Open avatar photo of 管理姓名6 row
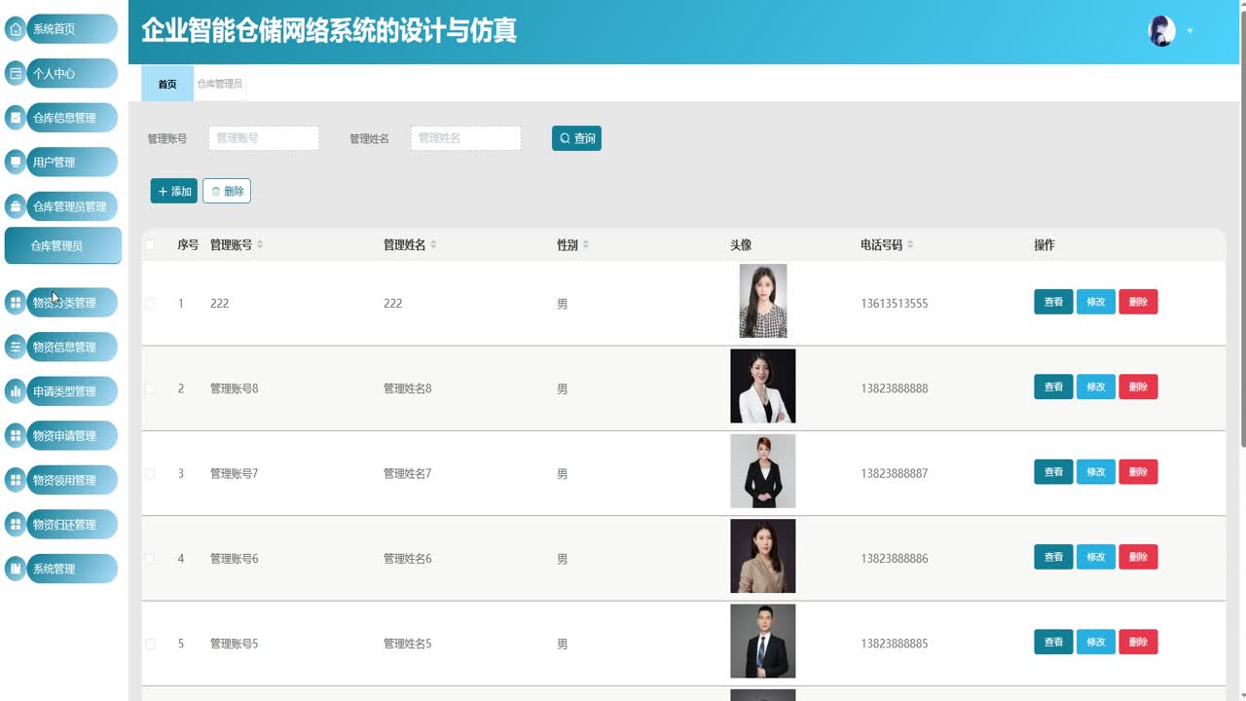The height and width of the screenshot is (701, 1246). pyautogui.click(x=763, y=556)
